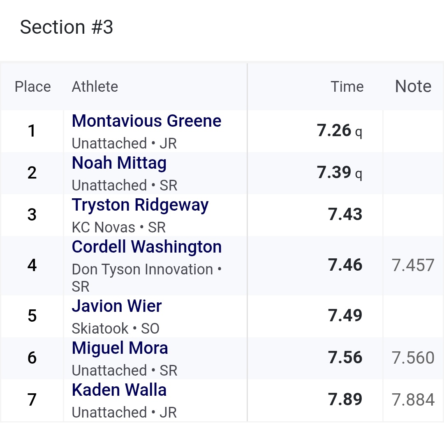444x441 pixels.
Task: Click the Place column header
Action: [32, 86]
